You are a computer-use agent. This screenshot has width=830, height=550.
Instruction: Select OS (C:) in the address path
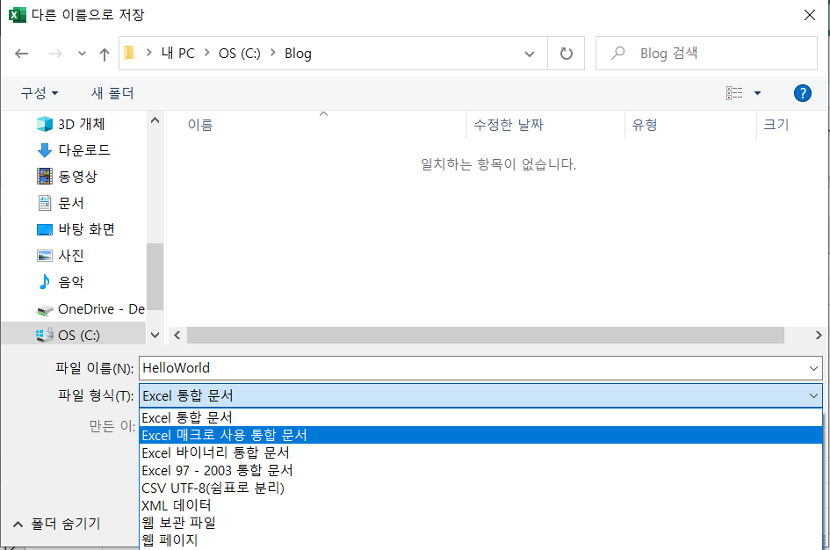click(x=239, y=54)
